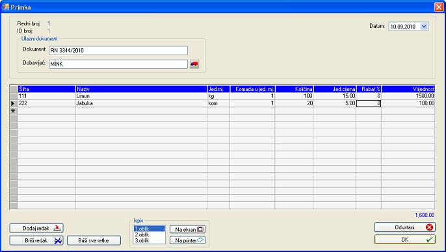Click the Dokument input field
This screenshot has width=446, height=252.
118,50
